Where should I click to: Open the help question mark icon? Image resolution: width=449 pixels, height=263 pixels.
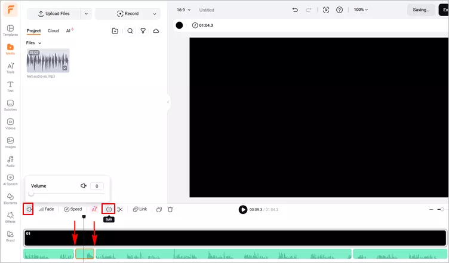pyautogui.click(x=339, y=10)
